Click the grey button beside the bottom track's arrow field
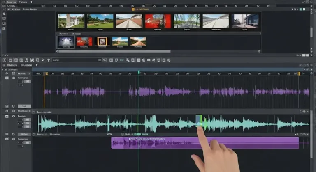 pyautogui.click(x=28, y=143)
